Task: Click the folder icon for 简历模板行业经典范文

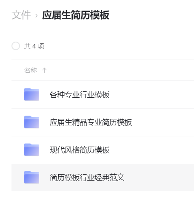Action: 31,177
